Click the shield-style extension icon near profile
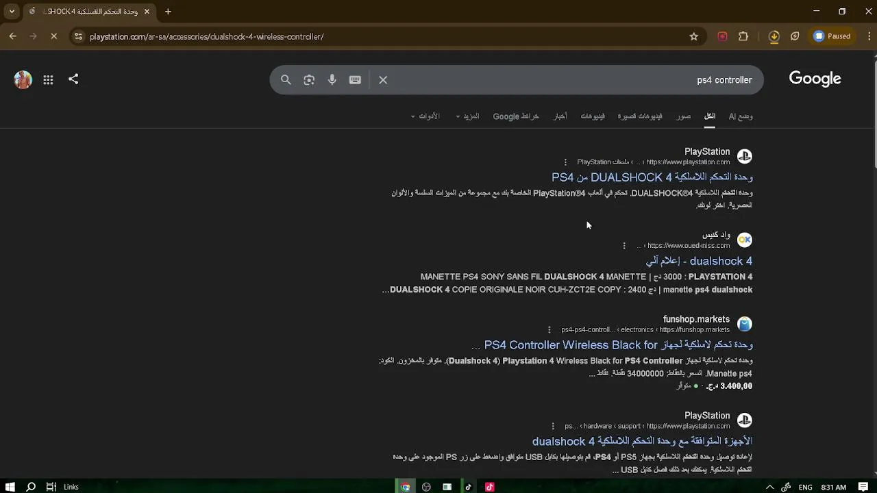The height and width of the screenshot is (493, 877). click(x=795, y=36)
